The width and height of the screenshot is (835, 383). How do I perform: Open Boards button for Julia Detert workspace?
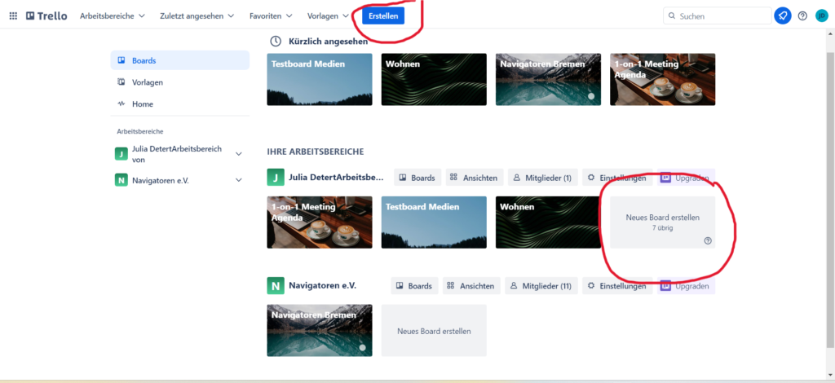tap(417, 178)
